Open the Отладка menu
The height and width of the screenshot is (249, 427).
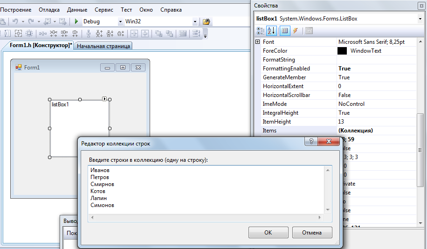(x=49, y=10)
